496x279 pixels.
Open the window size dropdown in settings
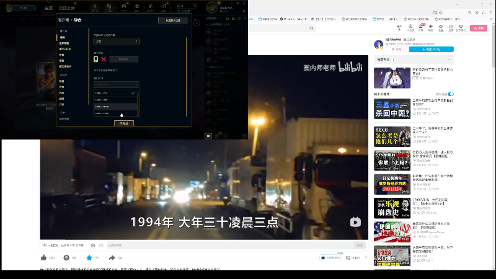[116, 84]
